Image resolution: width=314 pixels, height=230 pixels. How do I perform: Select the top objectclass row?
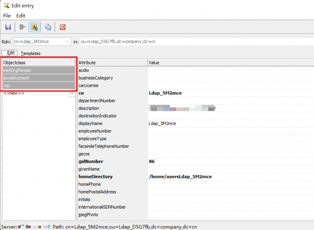pyautogui.click(x=39, y=85)
